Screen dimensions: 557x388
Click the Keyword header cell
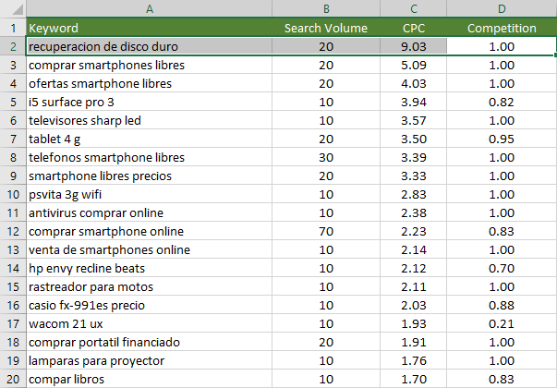150,28
